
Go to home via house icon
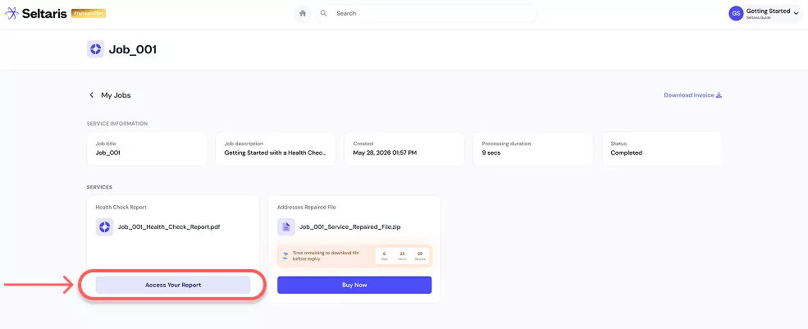pyautogui.click(x=303, y=13)
